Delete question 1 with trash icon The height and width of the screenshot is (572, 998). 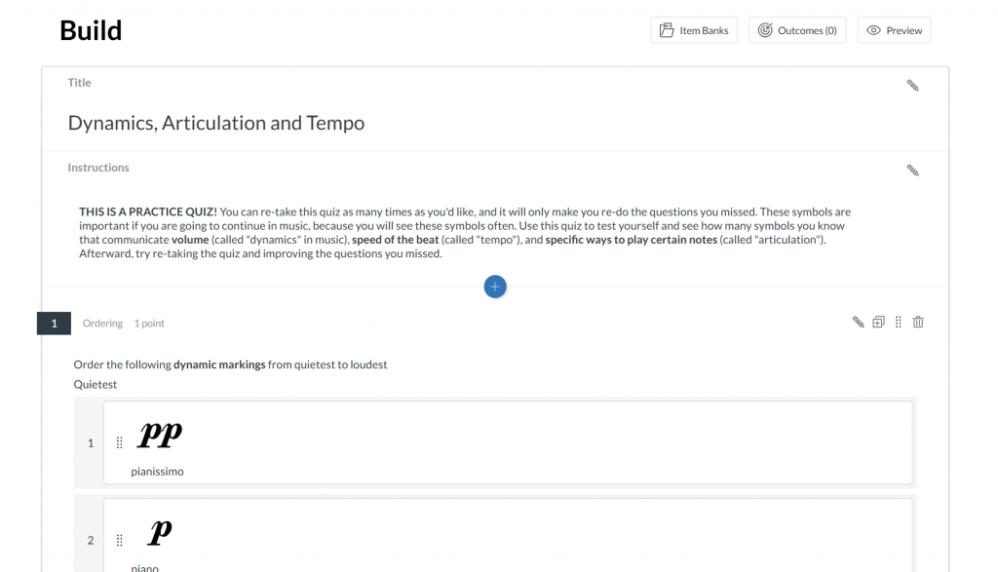[x=918, y=322]
